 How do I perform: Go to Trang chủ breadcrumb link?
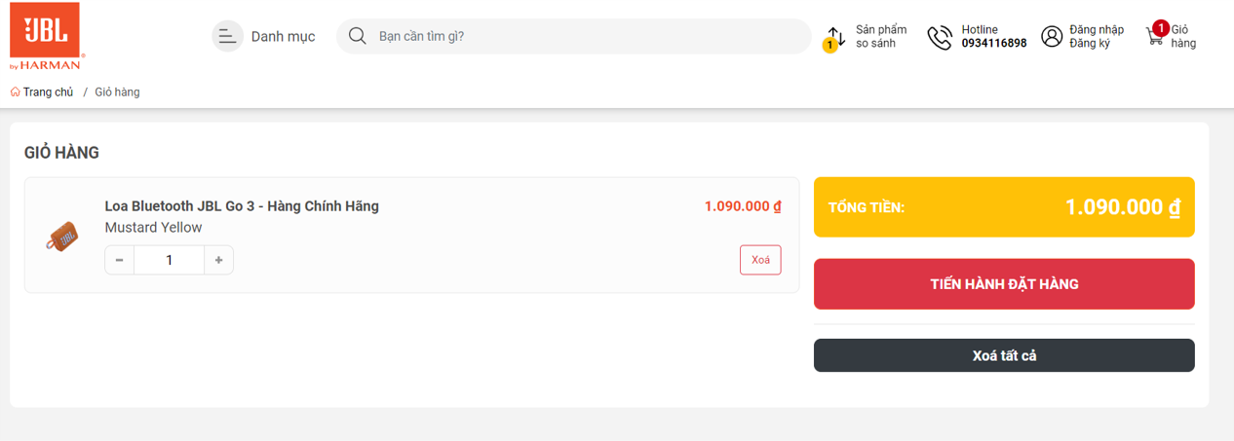pyautogui.click(x=48, y=92)
